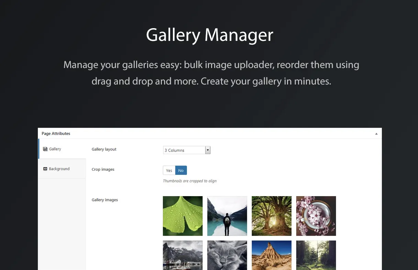
Task: Click the Gallery tab icon
Action: tap(45, 149)
